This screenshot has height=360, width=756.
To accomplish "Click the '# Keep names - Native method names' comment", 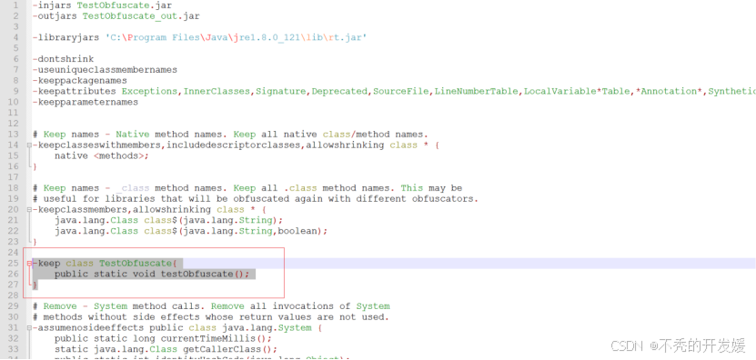I will pos(230,134).
